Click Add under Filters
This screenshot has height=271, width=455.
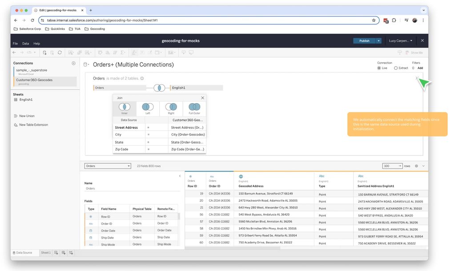coord(420,68)
